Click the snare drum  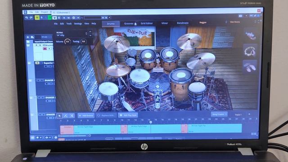tap(139, 78)
